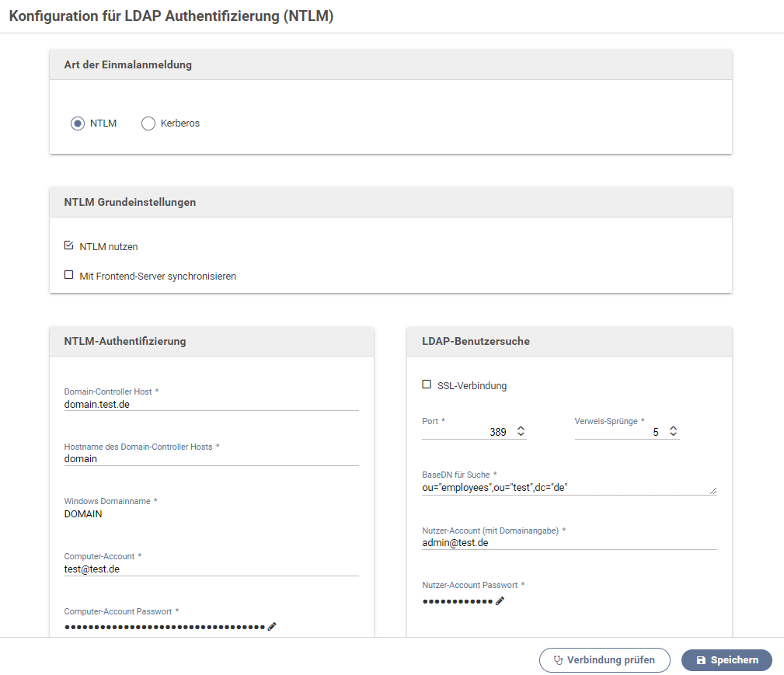Click the Port spinner arrows

pyautogui.click(x=521, y=431)
